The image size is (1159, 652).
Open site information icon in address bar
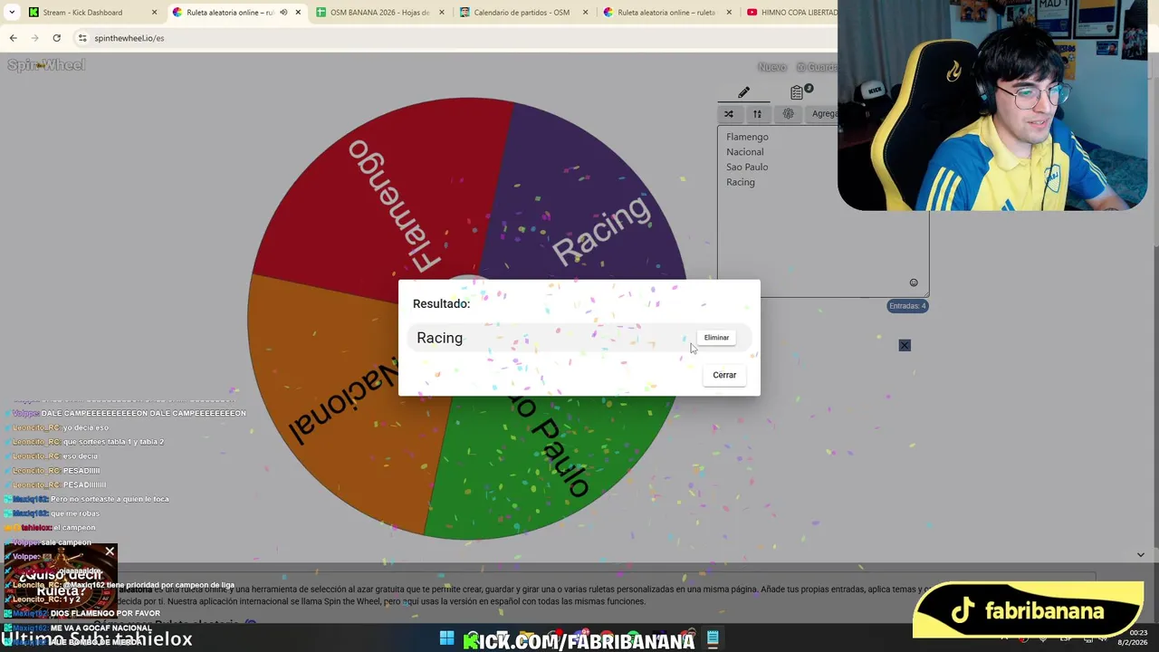pyautogui.click(x=82, y=38)
